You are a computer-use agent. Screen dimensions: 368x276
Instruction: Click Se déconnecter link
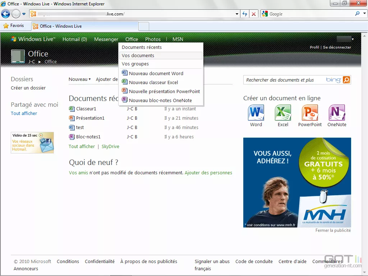click(x=337, y=47)
